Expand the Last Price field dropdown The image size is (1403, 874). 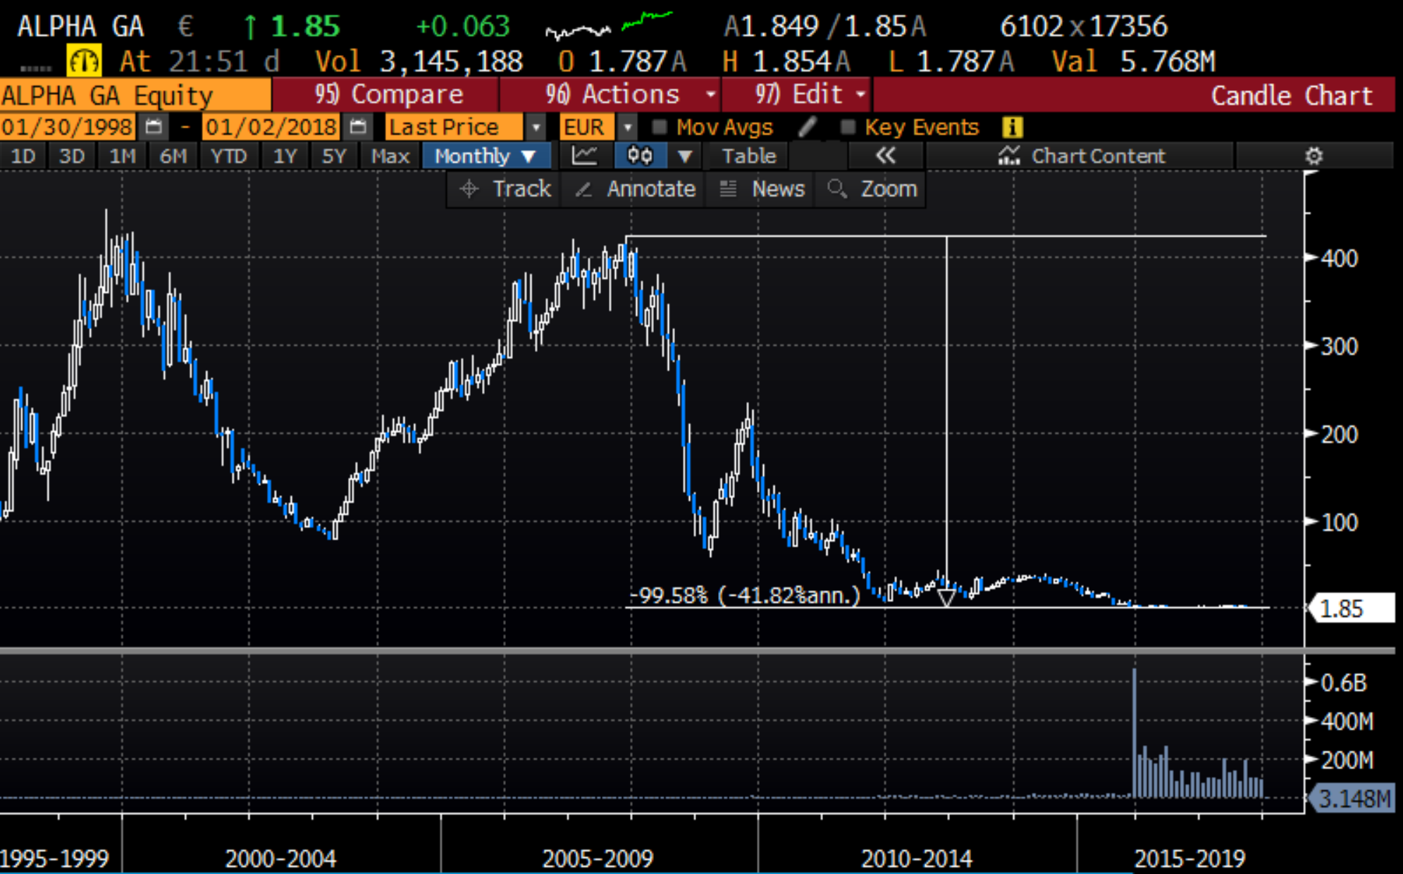pos(536,127)
